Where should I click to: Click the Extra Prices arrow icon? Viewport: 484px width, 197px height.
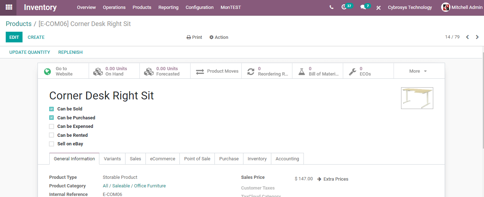coord(319,179)
